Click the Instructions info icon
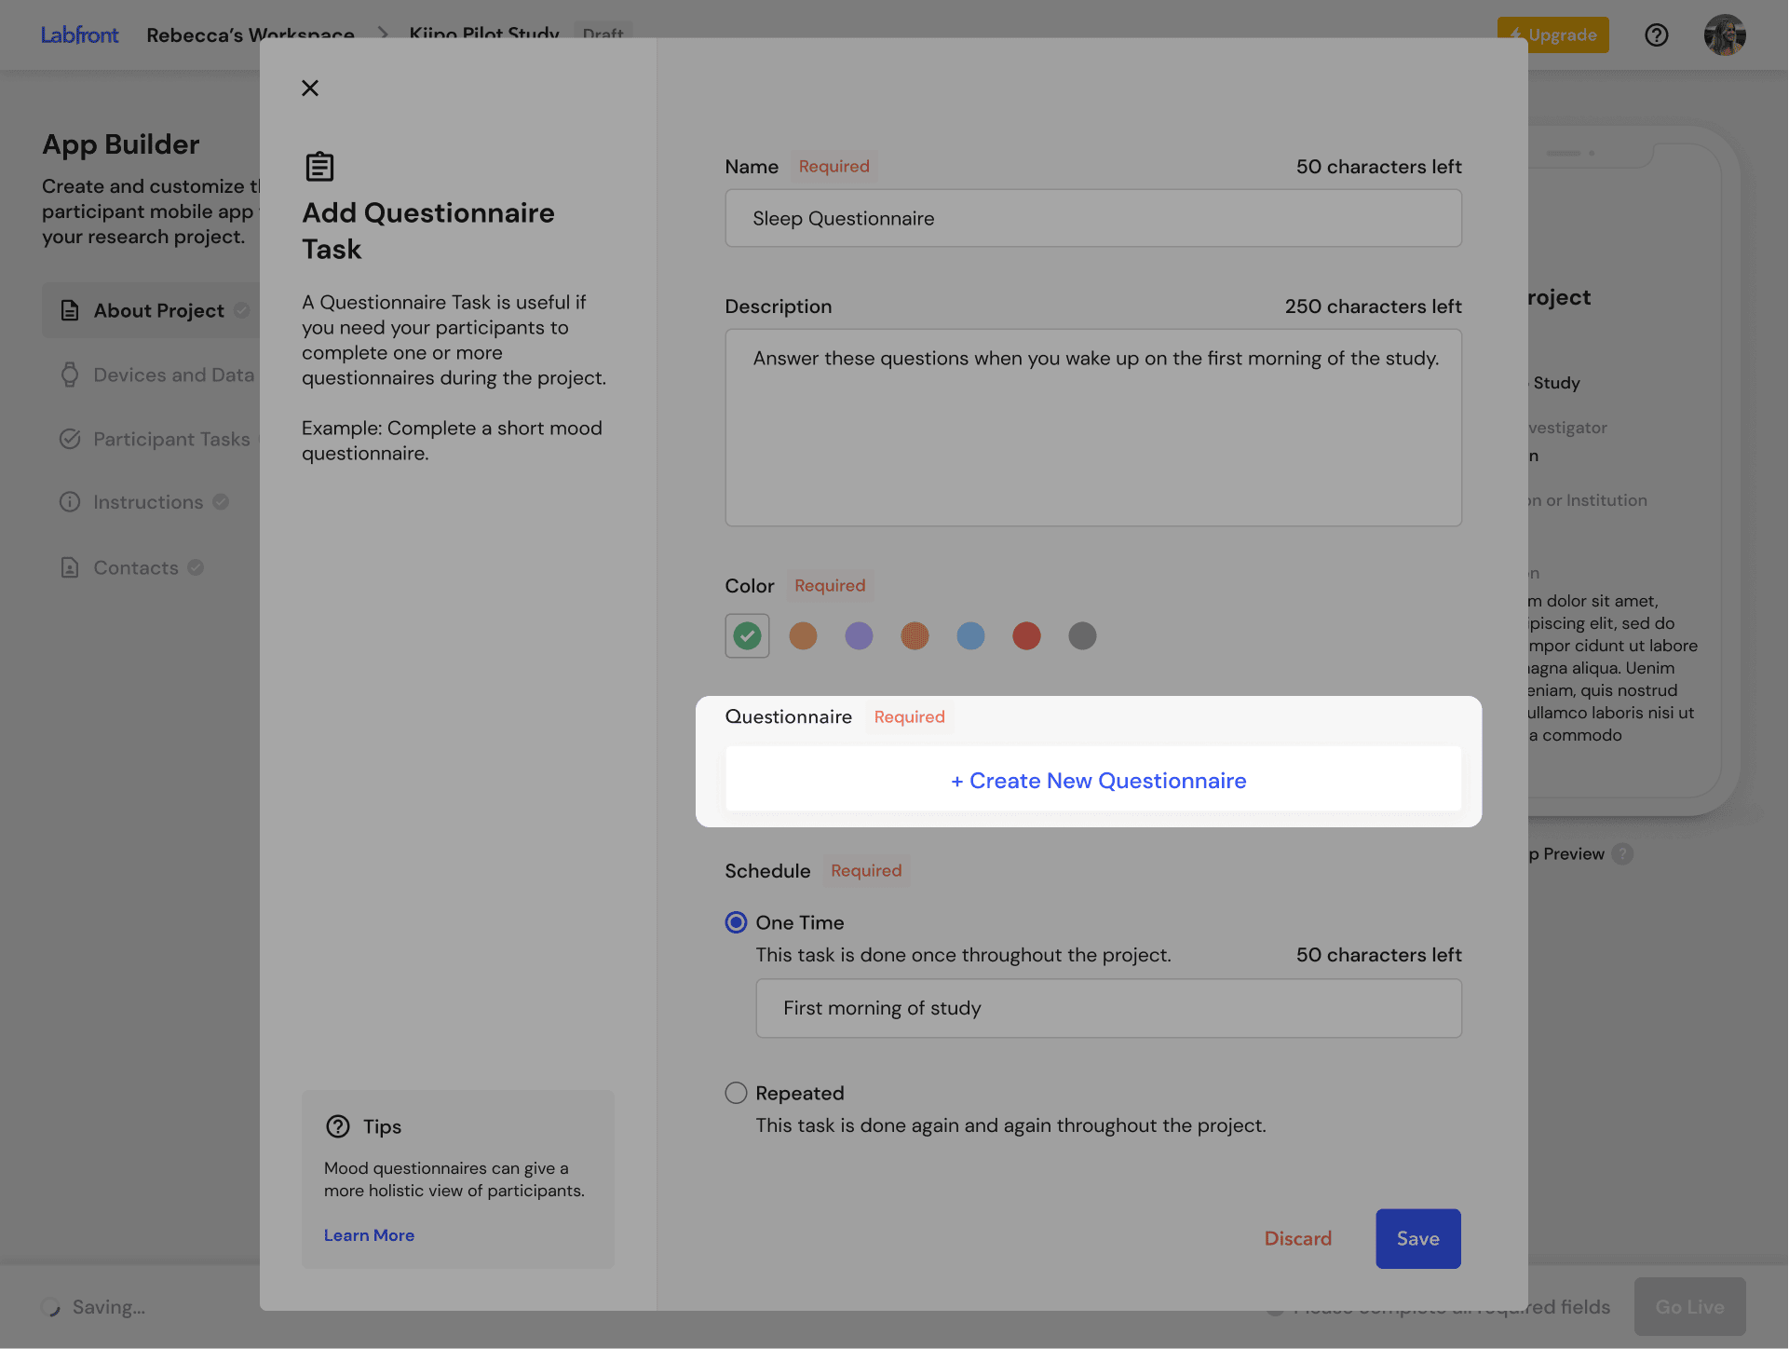 70,501
